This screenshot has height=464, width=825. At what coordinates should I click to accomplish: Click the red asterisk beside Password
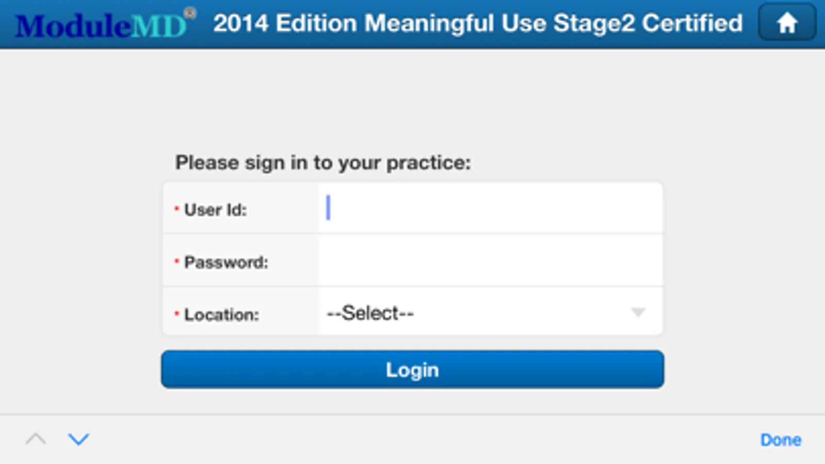tap(176, 261)
